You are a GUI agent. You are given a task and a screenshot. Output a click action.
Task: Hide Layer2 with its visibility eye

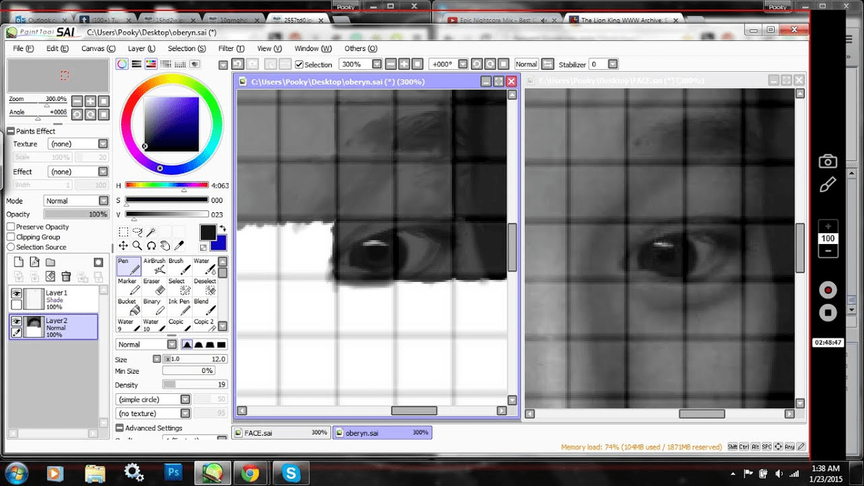pos(17,322)
